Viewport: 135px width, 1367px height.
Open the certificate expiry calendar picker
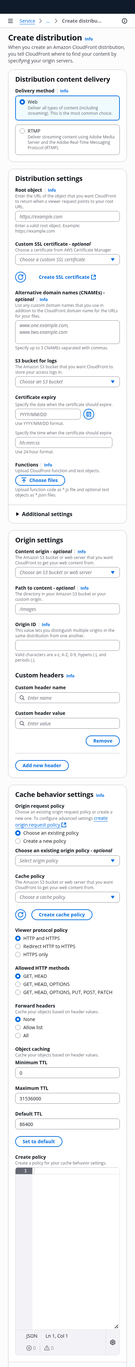coord(89,414)
